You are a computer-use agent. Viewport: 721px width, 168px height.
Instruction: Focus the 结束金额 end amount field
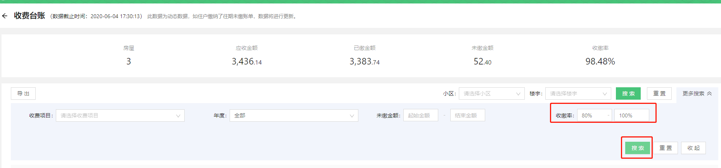[x=467, y=115]
